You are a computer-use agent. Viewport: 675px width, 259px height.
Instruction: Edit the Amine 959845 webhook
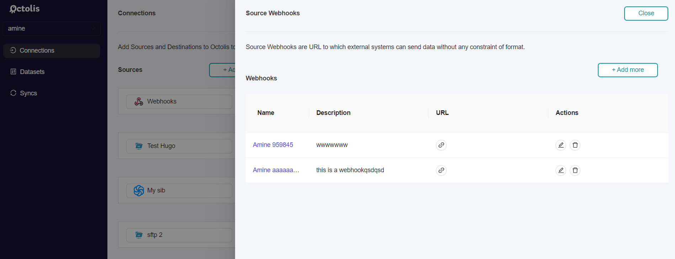[x=560, y=145]
